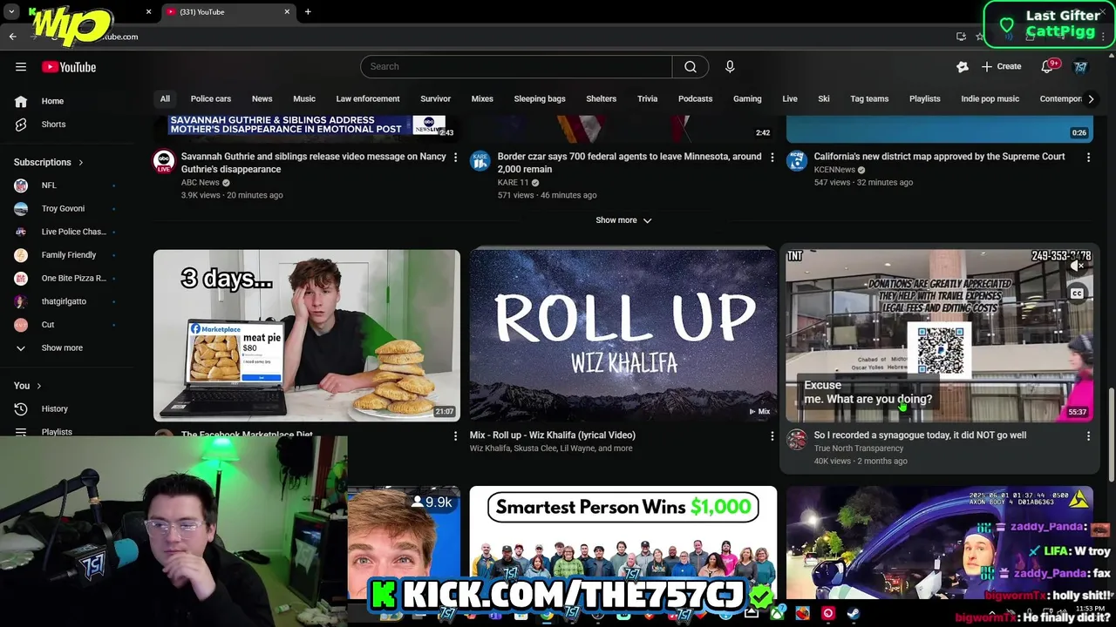1116x627 pixels.
Task: Go back with the browser back arrow
Action: pyautogui.click(x=12, y=37)
